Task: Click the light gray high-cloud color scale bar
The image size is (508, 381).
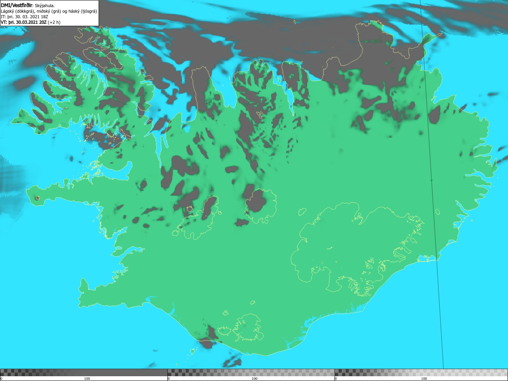Action: 421,373
